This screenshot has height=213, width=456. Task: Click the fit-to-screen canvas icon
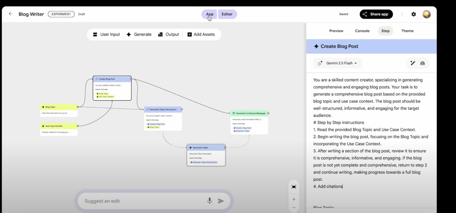pos(294,187)
